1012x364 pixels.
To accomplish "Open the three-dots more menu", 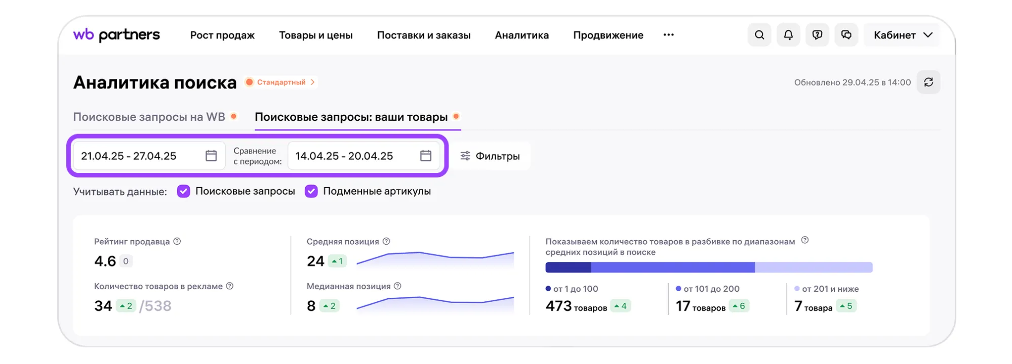I will click(x=668, y=35).
